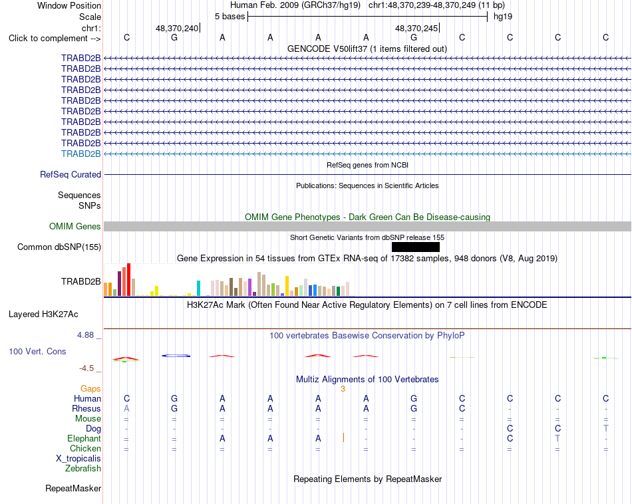
Task: Open 'RefSeq genes from NCBI' track title
Action: [x=367, y=165]
